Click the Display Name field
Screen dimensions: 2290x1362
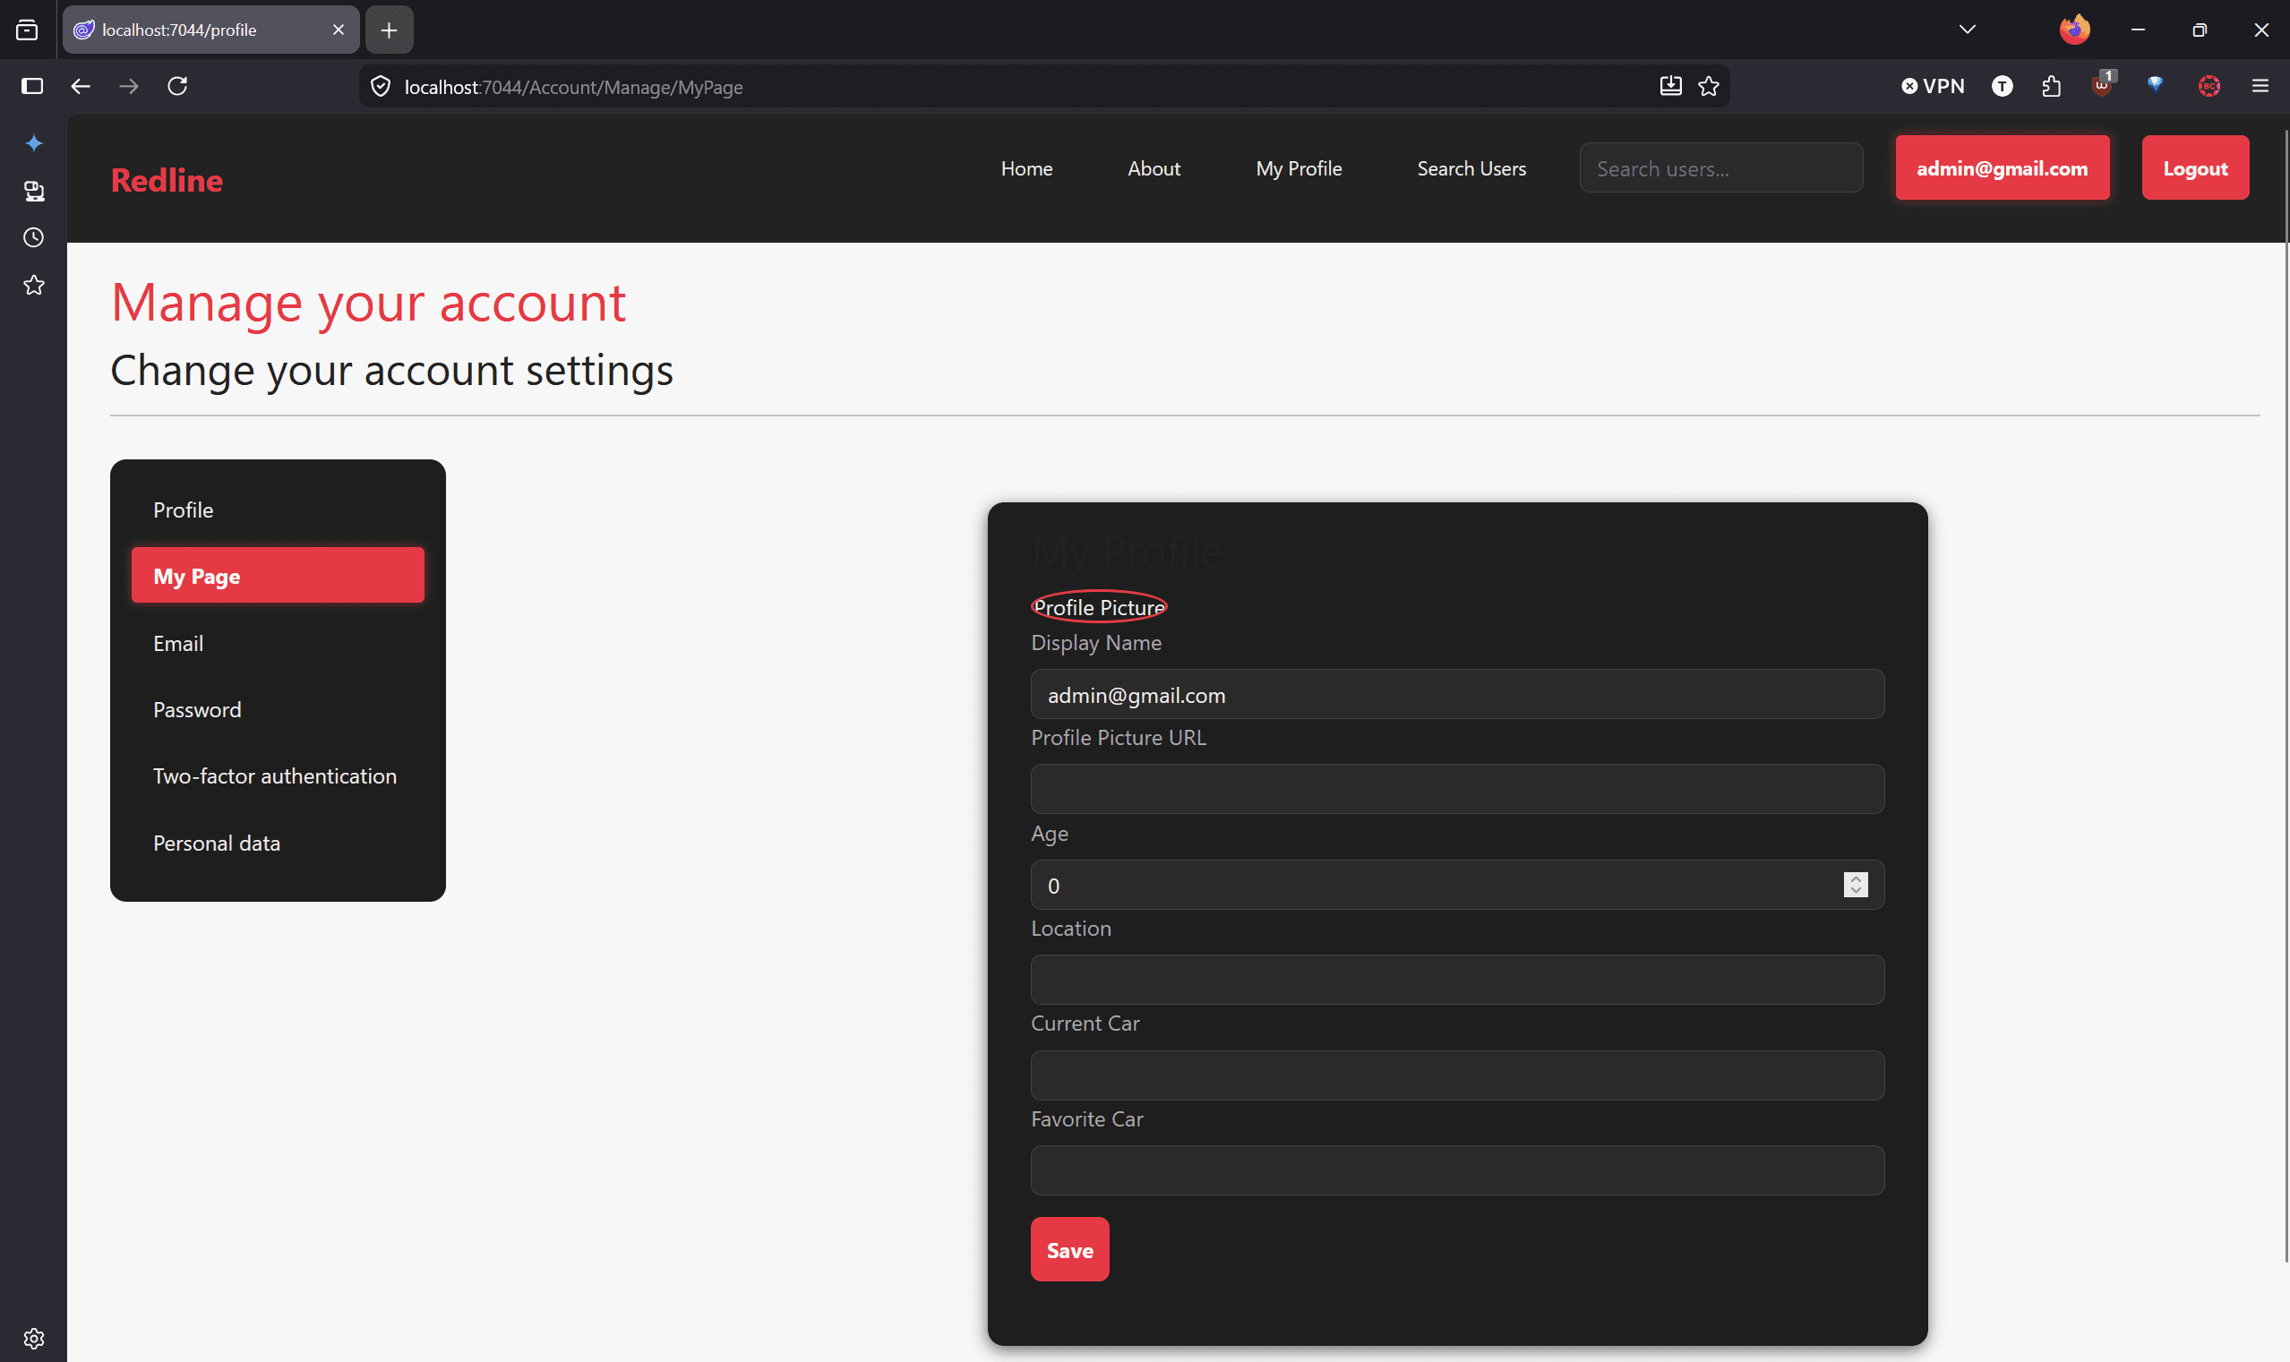tap(1457, 694)
